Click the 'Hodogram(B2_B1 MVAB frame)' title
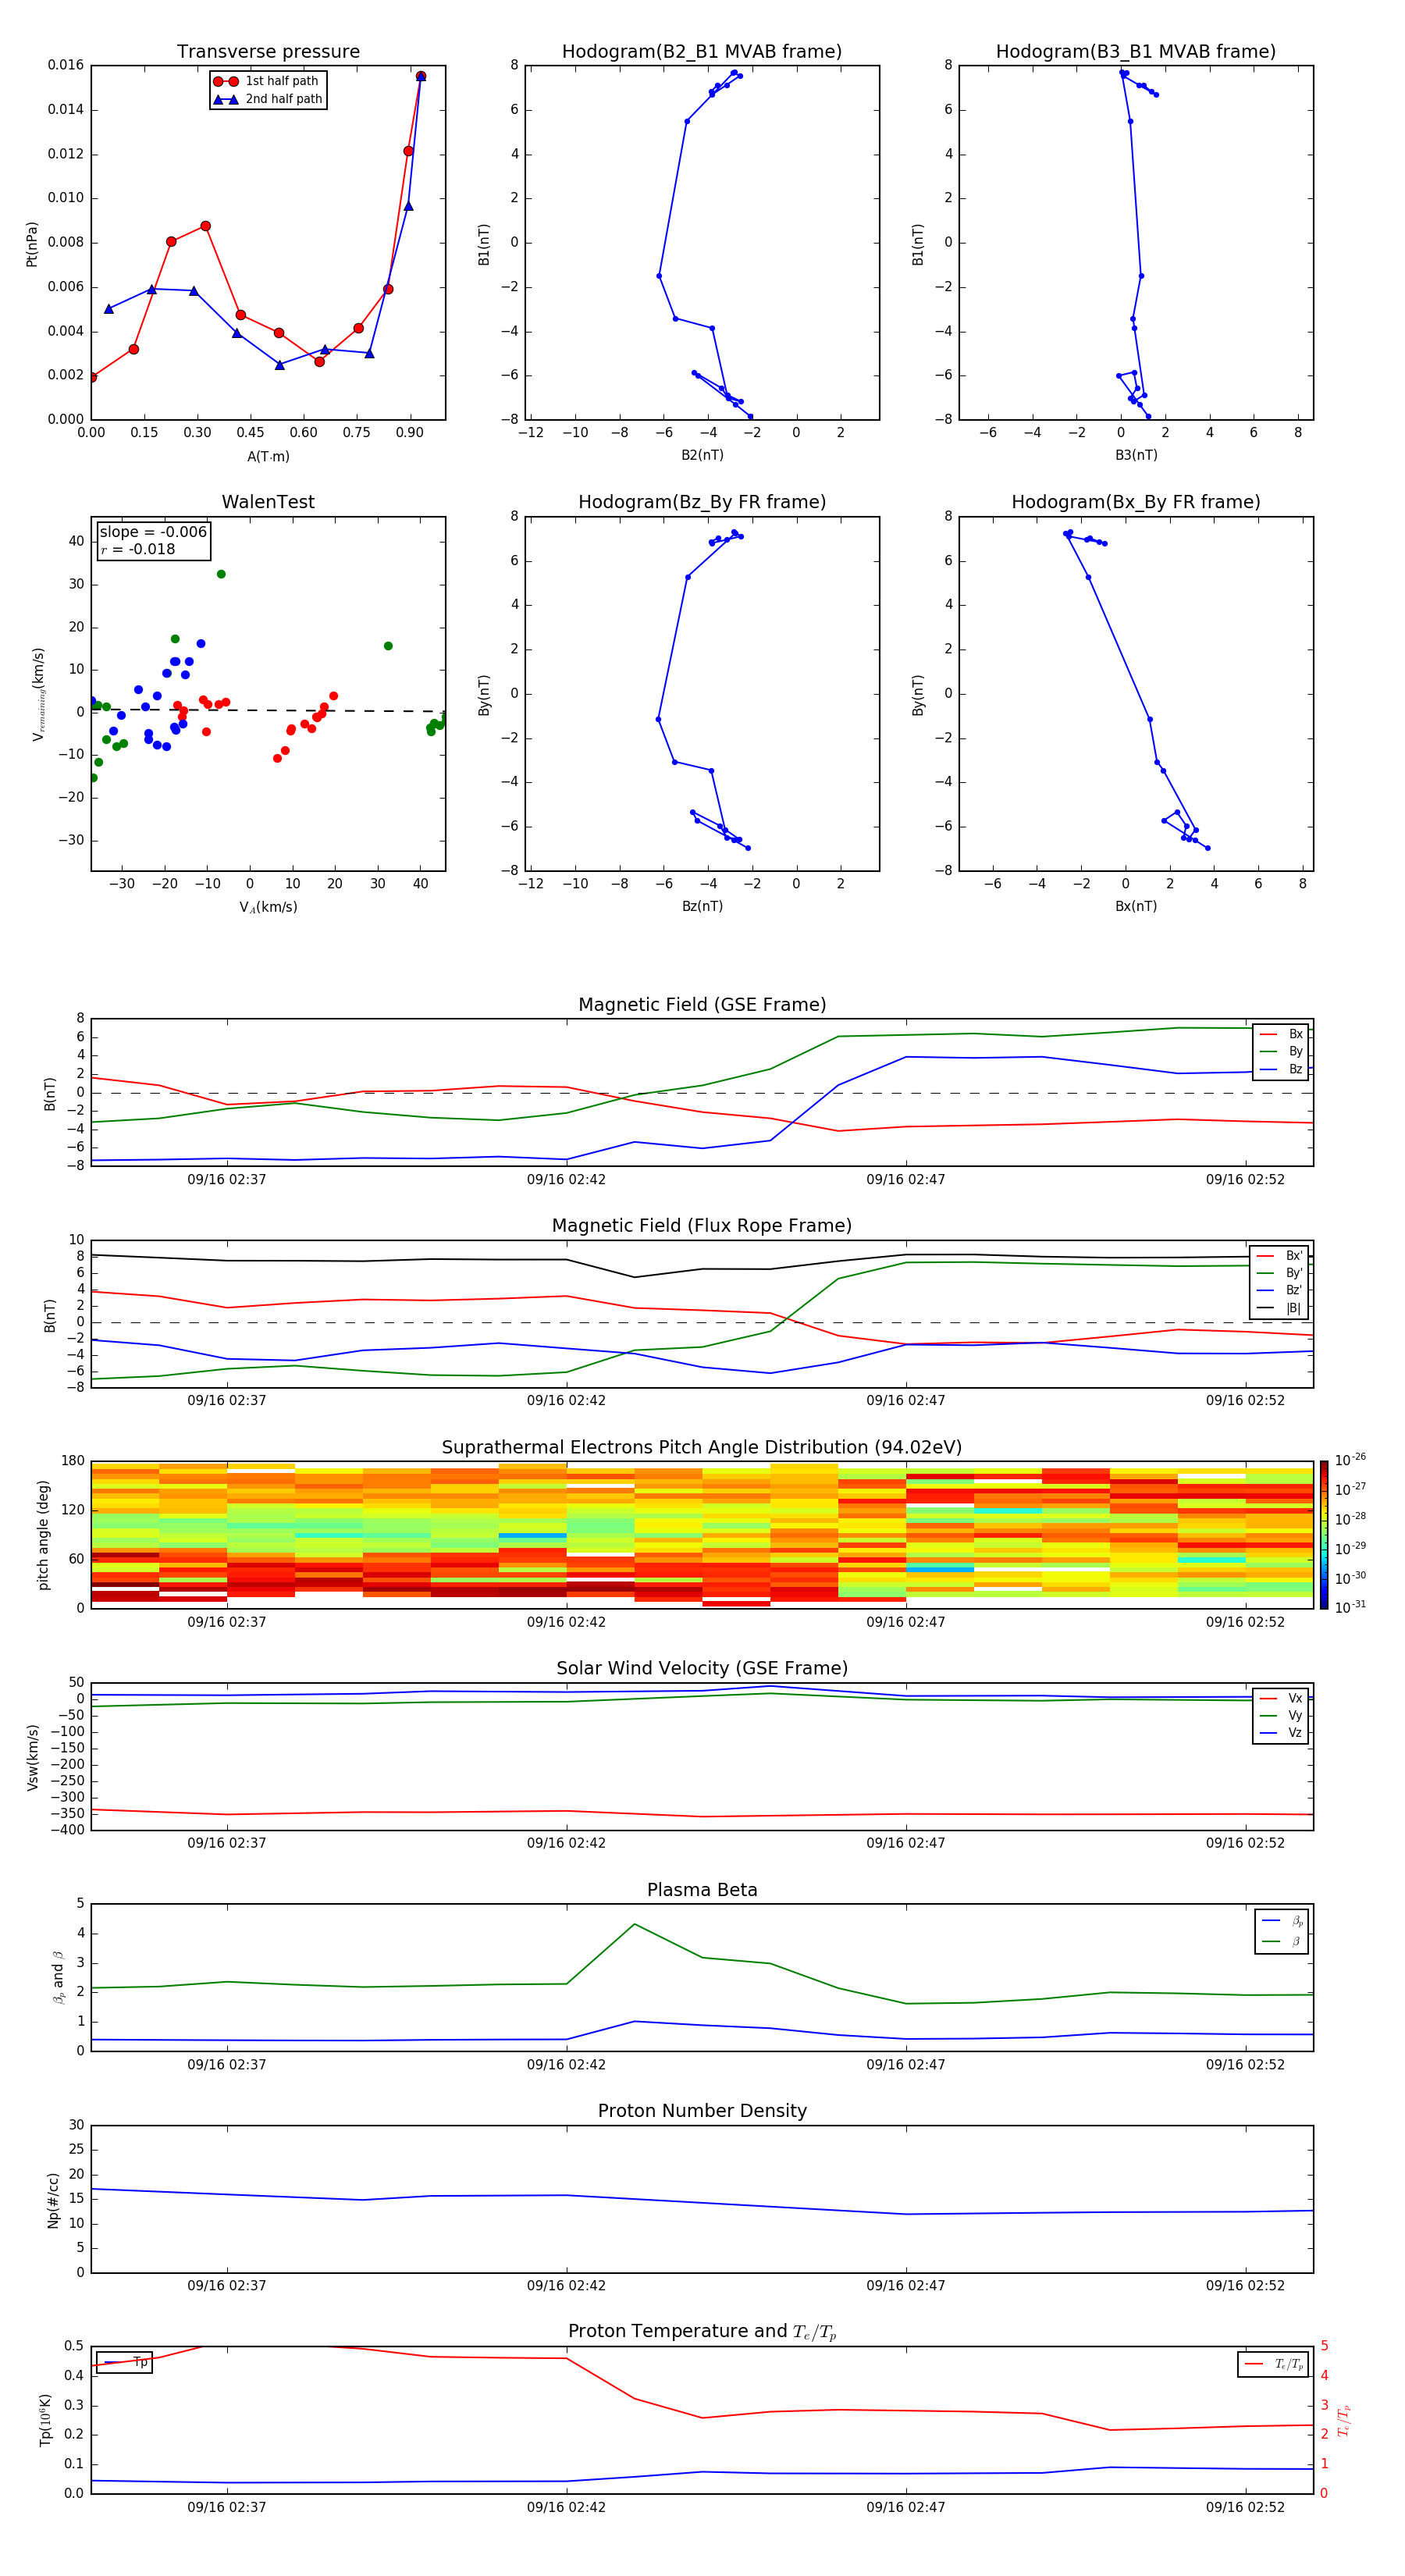Screen dimensions: 1405x2576 point(702,52)
